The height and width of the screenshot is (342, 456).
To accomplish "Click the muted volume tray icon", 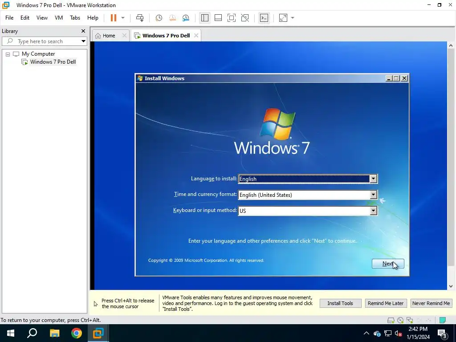I will [398, 333].
